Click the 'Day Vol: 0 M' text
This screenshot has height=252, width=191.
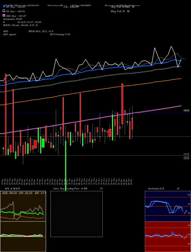tap(120, 11)
